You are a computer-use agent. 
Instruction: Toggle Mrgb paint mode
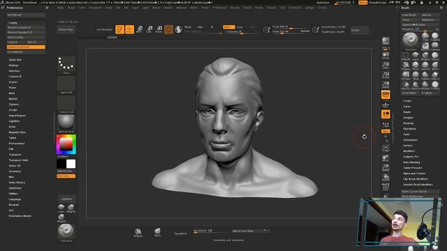[x=188, y=27]
